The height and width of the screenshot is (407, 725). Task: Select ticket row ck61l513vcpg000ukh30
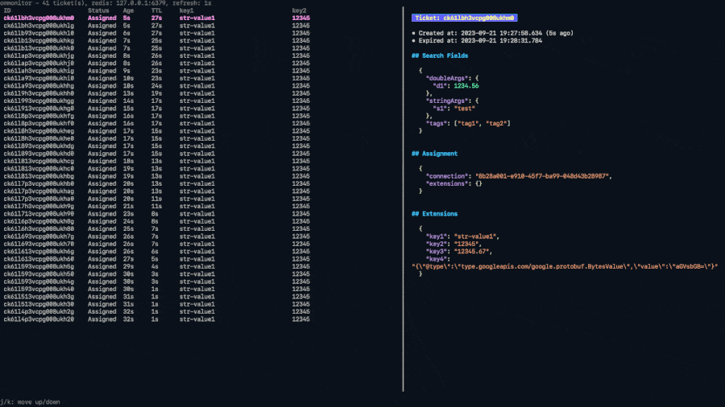point(157,304)
